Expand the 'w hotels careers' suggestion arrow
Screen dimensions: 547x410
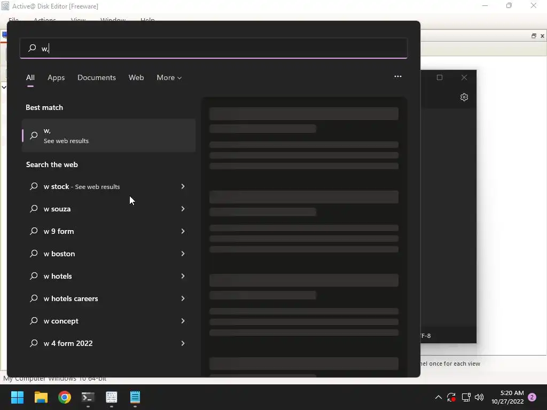click(x=183, y=298)
